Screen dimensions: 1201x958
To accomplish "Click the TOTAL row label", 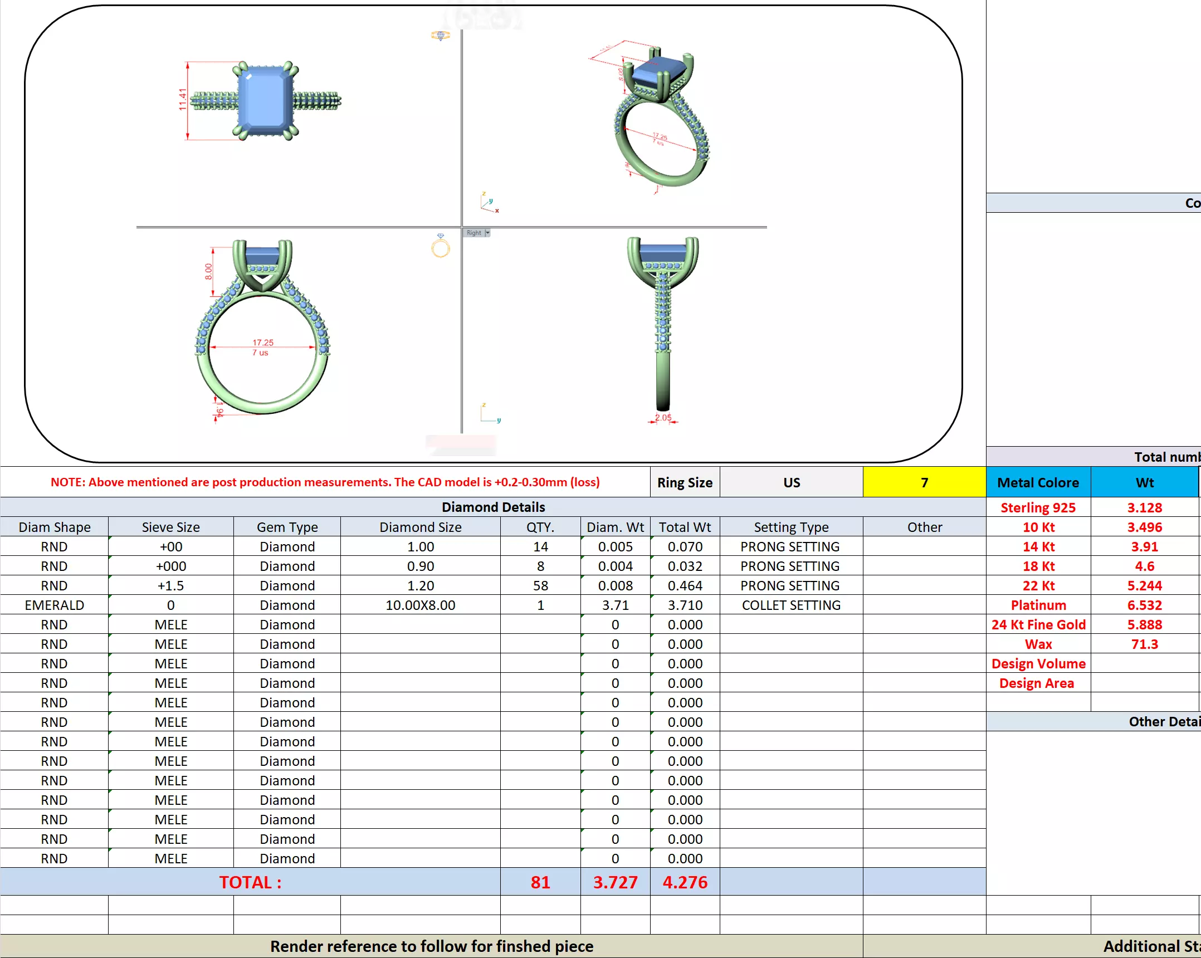I will coord(250,882).
